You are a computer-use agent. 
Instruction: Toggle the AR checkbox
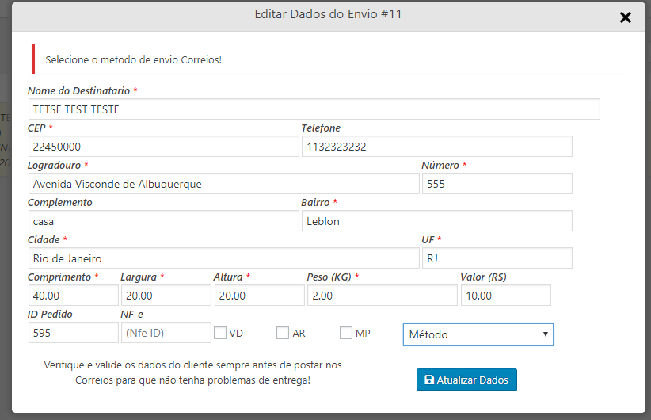[283, 334]
